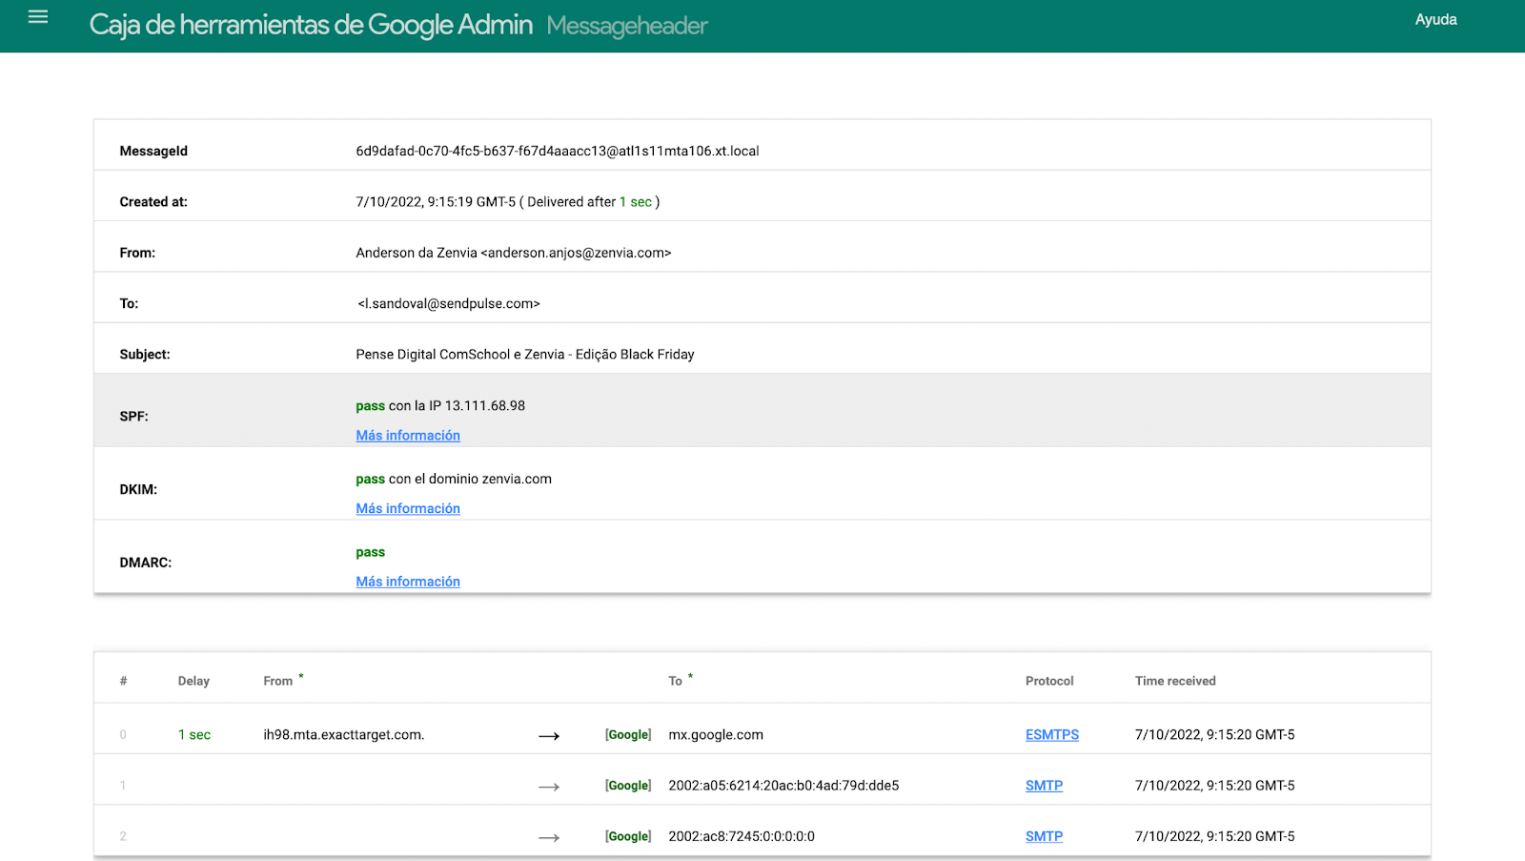Click the Caja de herramientas de Google Admin title
Viewport: 1525px width, 861px height.
[311, 25]
